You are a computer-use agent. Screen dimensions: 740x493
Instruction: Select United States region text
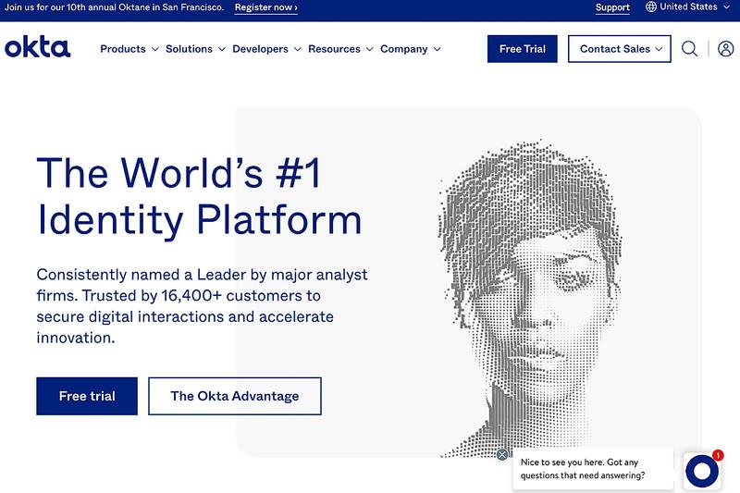[688, 7]
